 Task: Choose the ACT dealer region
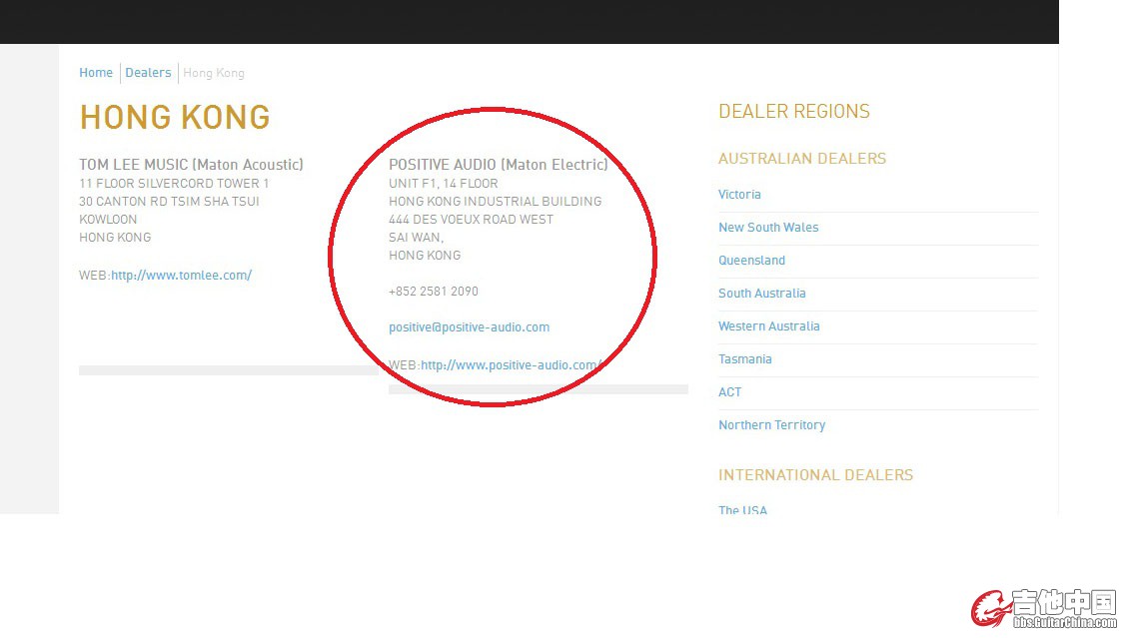(729, 391)
